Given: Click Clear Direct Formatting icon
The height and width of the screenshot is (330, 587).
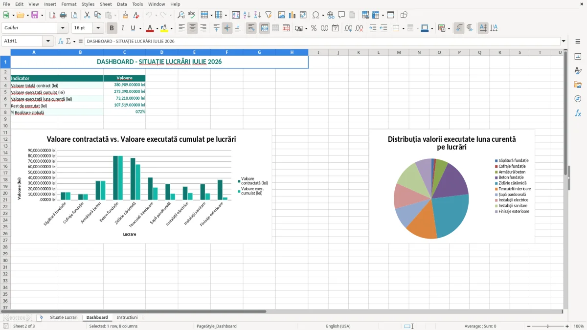Looking at the screenshot, I should click(x=135, y=15).
